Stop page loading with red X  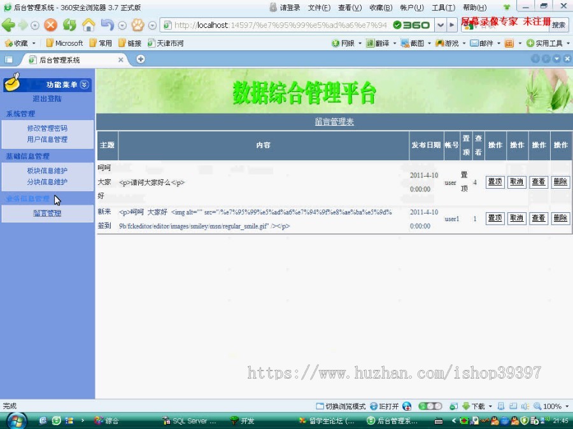(x=50, y=25)
